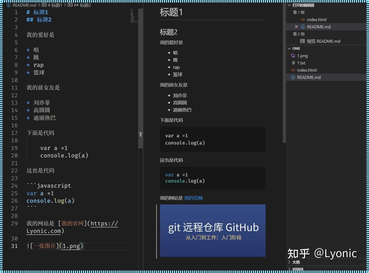The image size is (369, 273).
Task: Click the 1.png image file icon
Action: pos(293,56)
